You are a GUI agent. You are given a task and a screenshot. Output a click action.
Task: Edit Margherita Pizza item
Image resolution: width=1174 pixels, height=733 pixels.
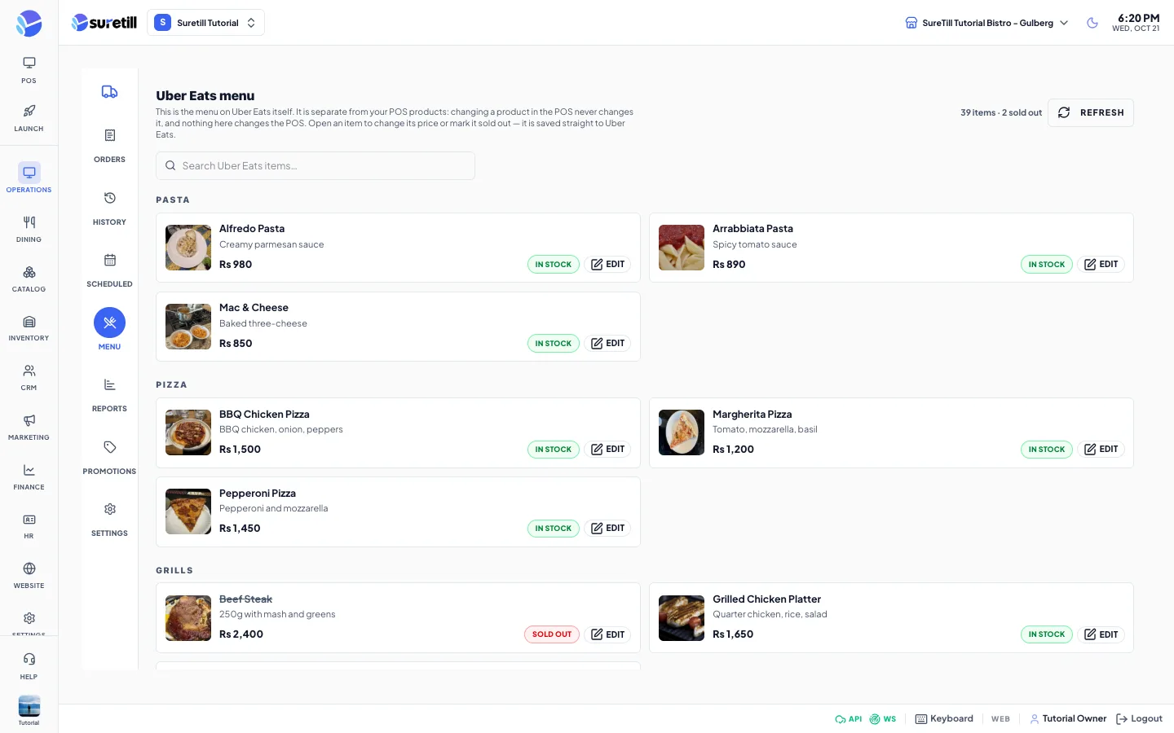pyautogui.click(x=1101, y=450)
